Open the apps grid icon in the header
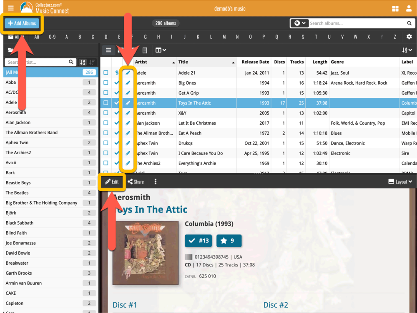The width and height of the screenshot is (417, 313). [395, 8]
